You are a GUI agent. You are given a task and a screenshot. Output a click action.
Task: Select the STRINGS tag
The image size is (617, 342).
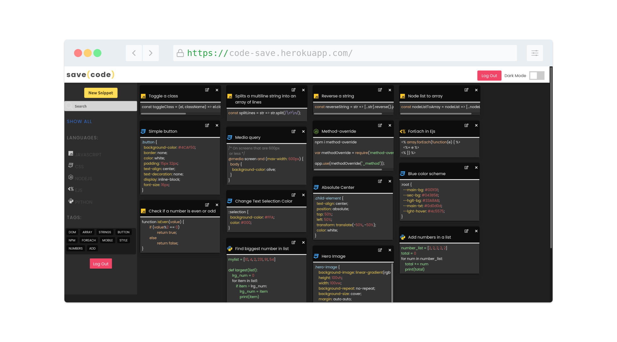[x=105, y=232]
